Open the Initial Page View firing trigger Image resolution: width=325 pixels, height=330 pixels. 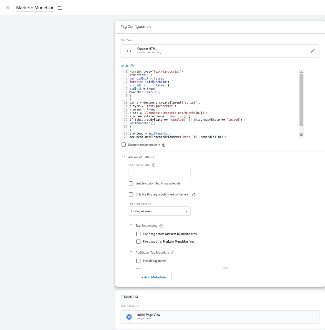(220, 317)
